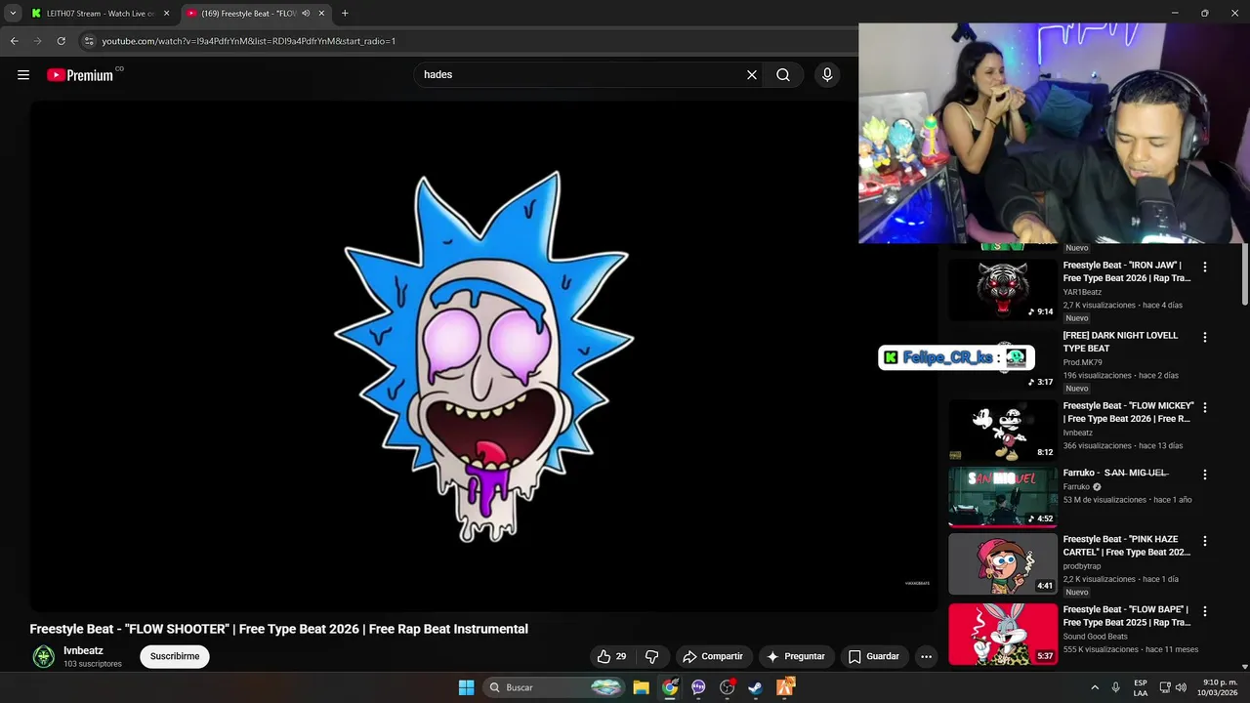Open options for 'FLOW MICKEY' video
Image resolution: width=1250 pixels, height=703 pixels.
pos(1204,407)
